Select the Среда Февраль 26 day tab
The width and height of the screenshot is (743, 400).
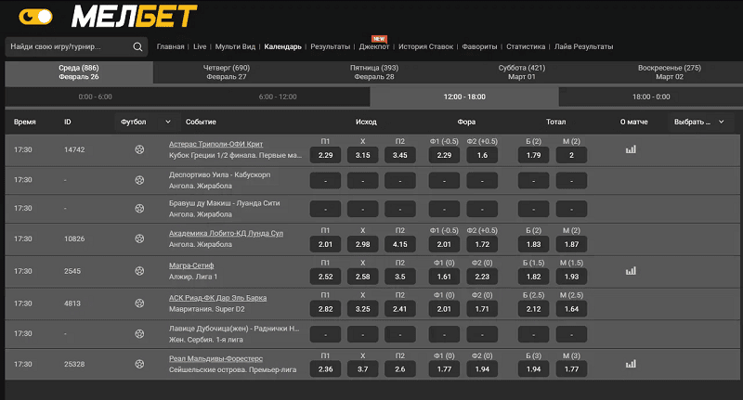79,72
